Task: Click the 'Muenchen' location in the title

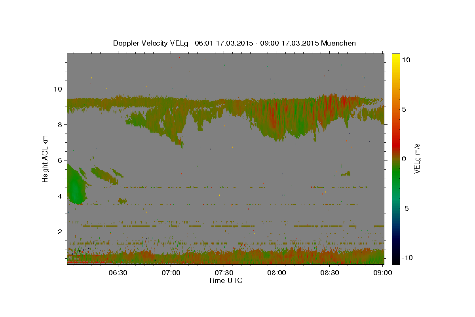Action: (338, 43)
